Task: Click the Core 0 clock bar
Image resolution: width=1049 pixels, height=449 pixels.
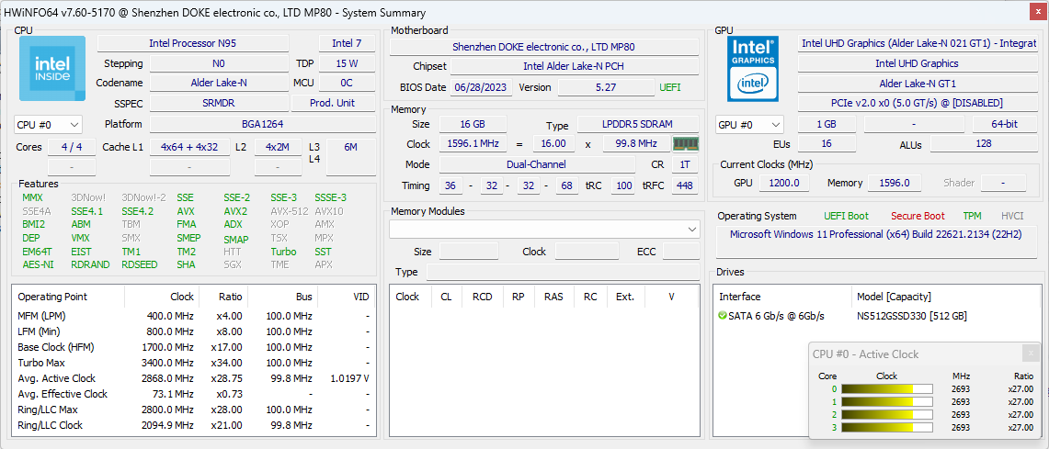Action: pyautogui.click(x=887, y=389)
